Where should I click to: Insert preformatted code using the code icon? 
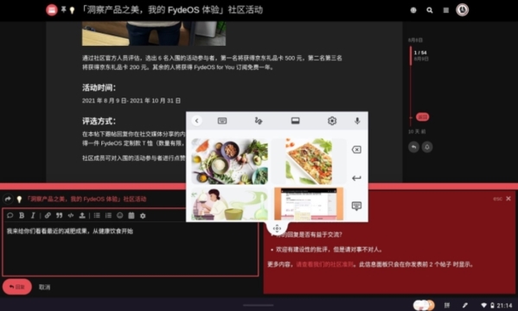coord(71,216)
